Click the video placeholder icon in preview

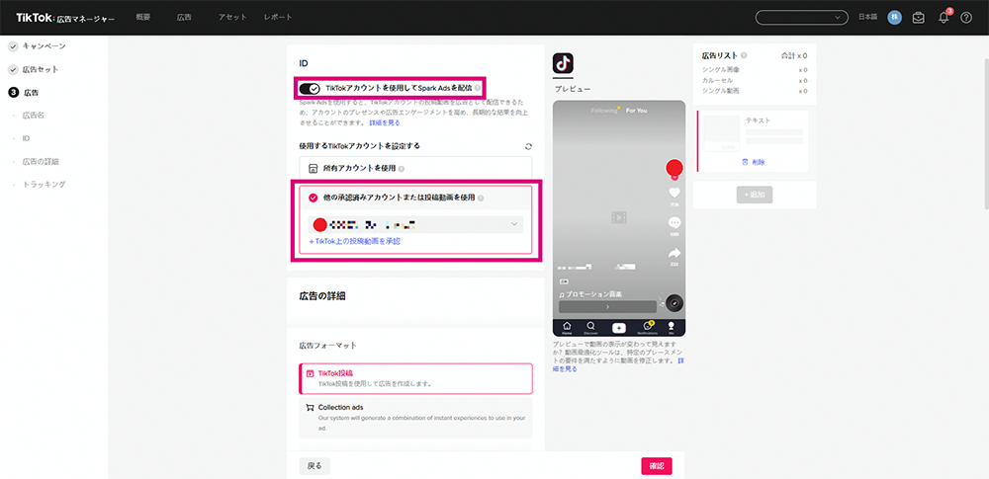pyautogui.click(x=619, y=217)
